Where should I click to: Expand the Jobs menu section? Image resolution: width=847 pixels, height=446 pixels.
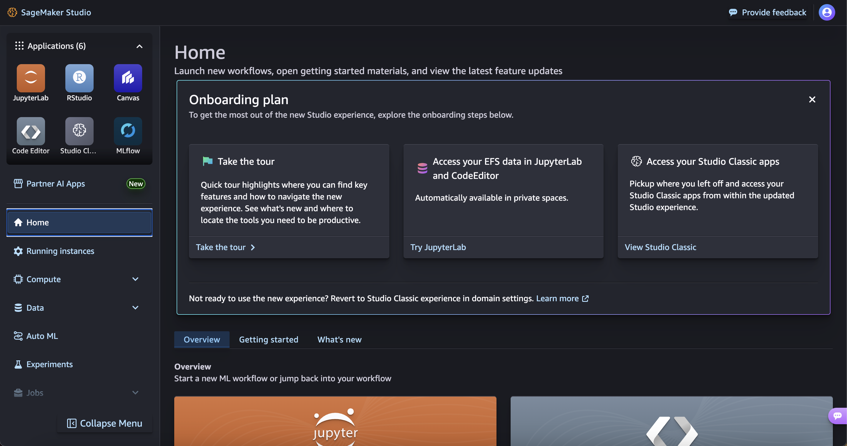(135, 392)
